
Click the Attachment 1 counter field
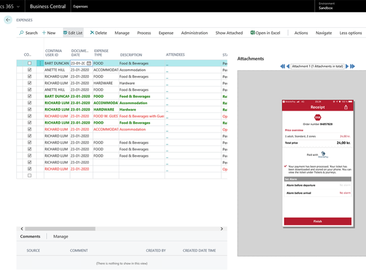click(317, 66)
